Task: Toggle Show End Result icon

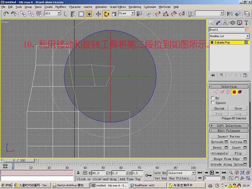Action: pos(221,75)
